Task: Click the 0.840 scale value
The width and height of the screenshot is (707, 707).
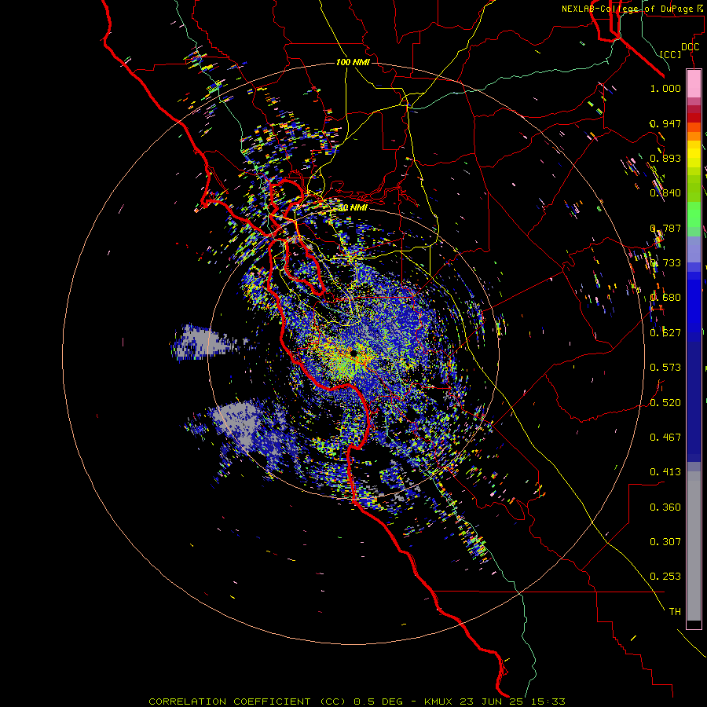Action: coord(665,193)
